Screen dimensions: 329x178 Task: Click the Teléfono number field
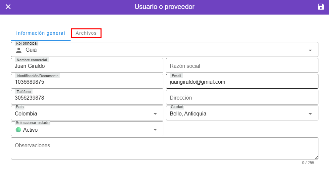87,98
